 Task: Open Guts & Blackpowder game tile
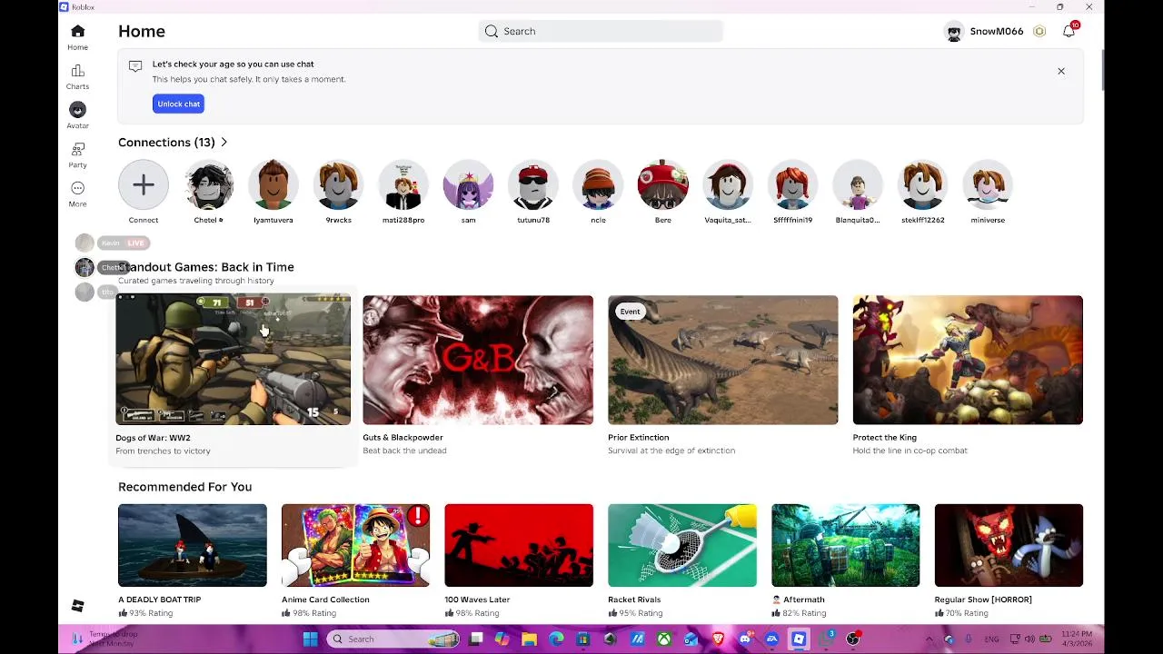(478, 360)
